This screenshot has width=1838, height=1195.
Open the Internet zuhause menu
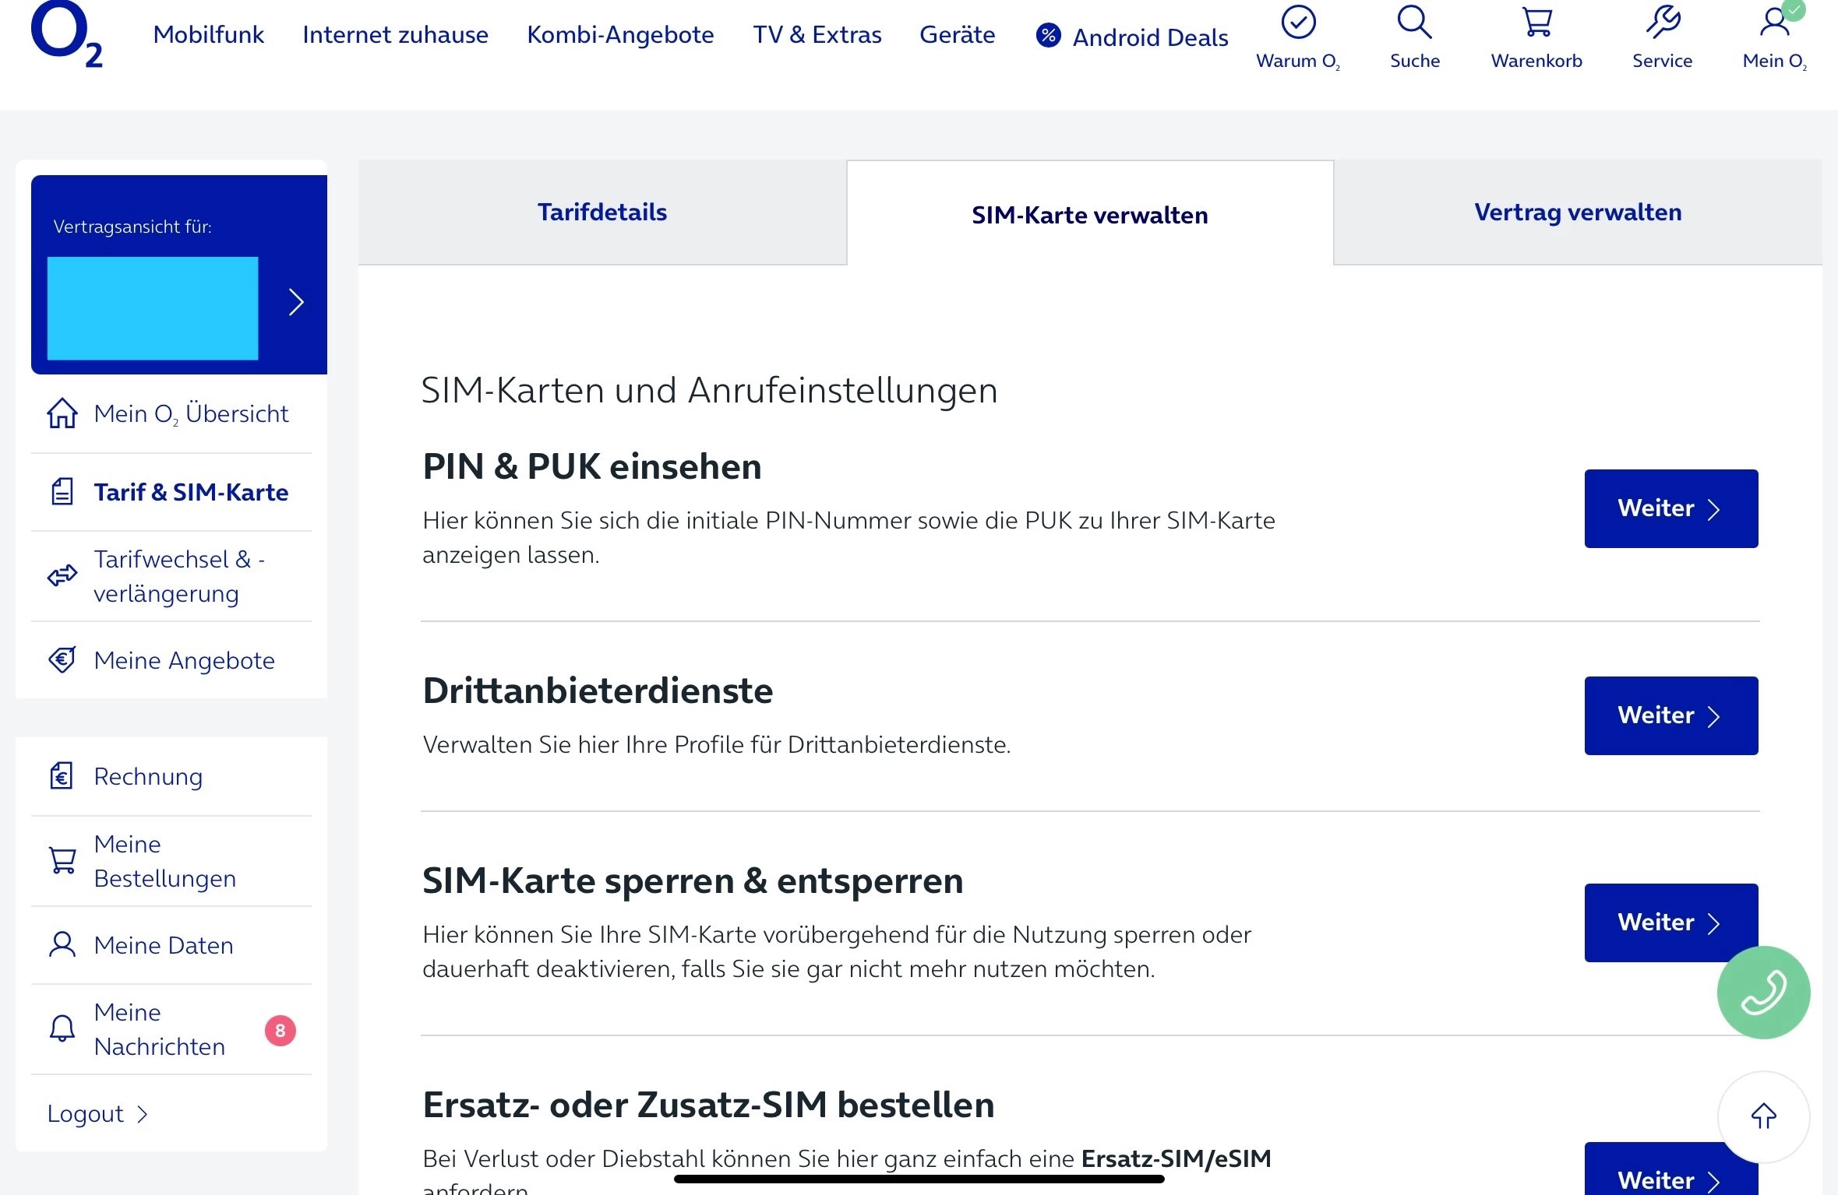395,35
